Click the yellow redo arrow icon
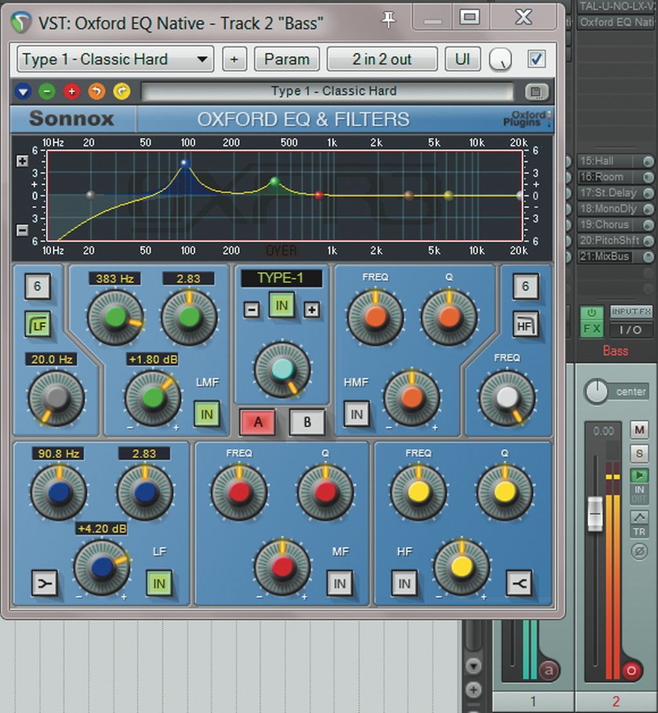 point(121,92)
